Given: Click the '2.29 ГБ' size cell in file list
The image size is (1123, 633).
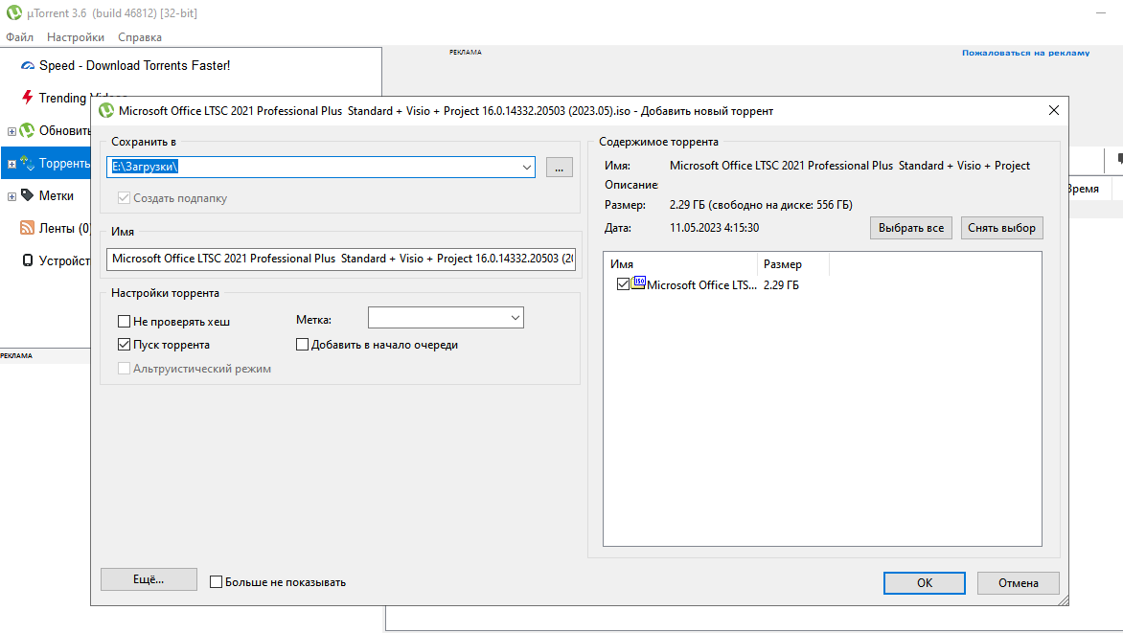Looking at the screenshot, I should point(781,285).
